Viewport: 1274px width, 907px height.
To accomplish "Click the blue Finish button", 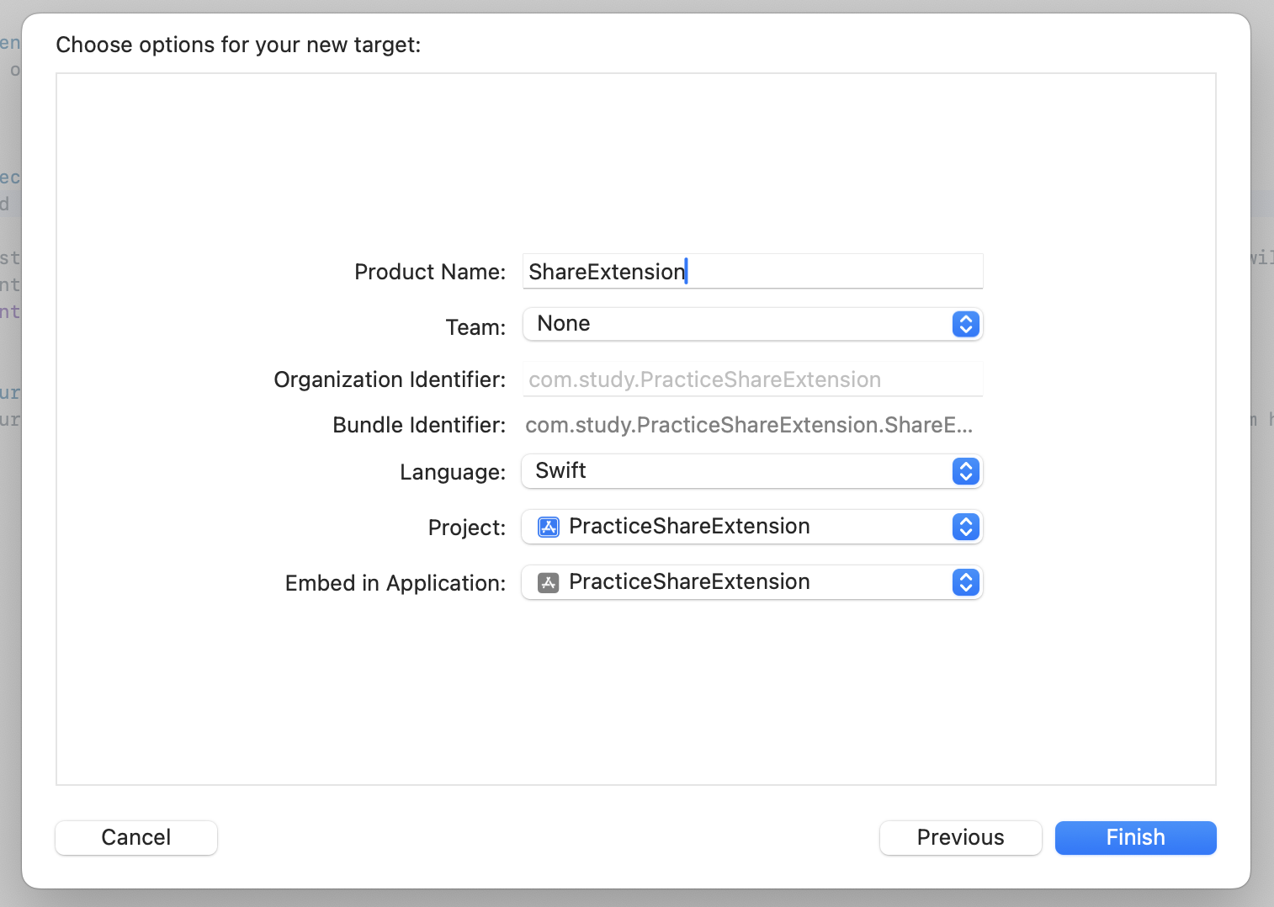I will click(1135, 837).
